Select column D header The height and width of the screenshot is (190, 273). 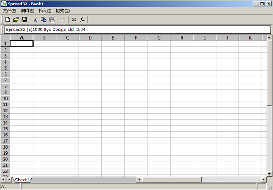point(90,38)
